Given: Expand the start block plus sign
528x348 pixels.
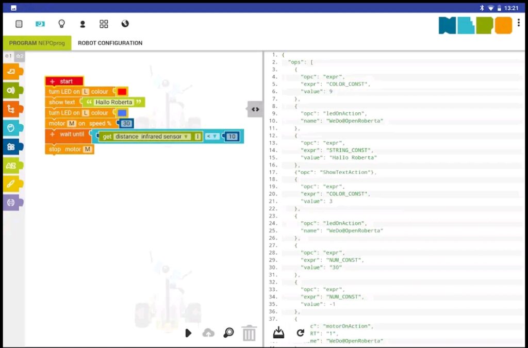Looking at the screenshot, I should point(52,81).
